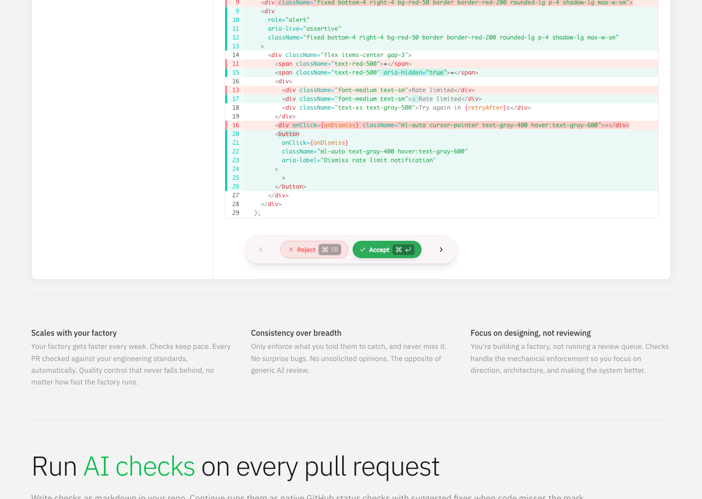Click the × character on code line 25
Screen dimensions: 702x499
click(284, 178)
